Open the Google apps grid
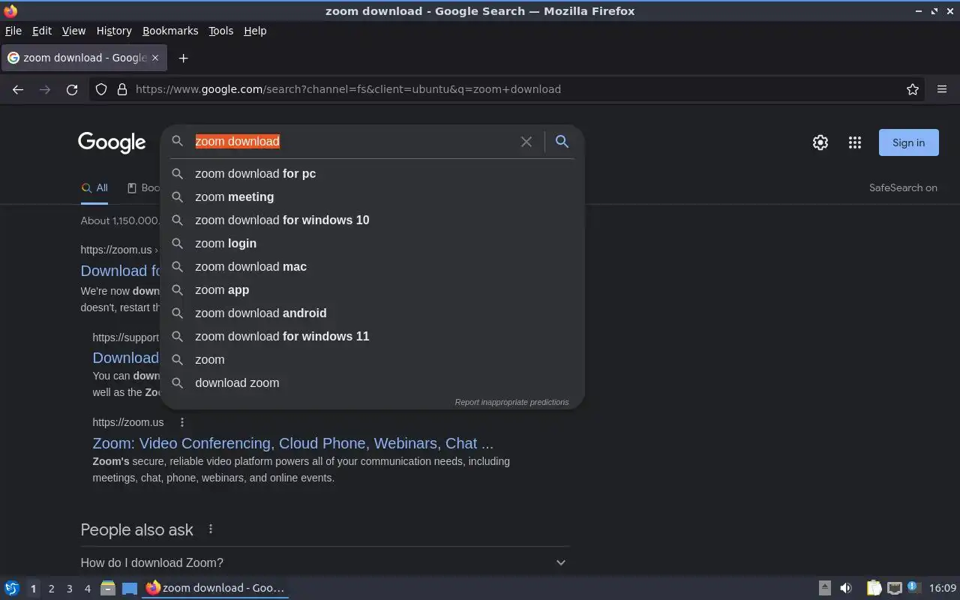This screenshot has width=960, height=600. [x=855, y=142]
